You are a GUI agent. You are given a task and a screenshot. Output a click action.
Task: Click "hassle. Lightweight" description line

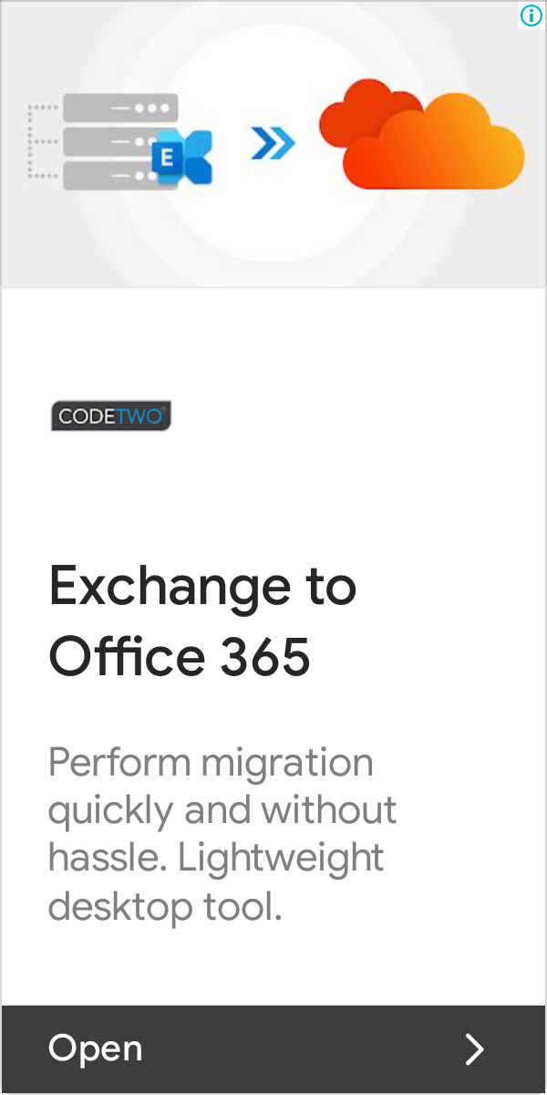tap(216, 859)
